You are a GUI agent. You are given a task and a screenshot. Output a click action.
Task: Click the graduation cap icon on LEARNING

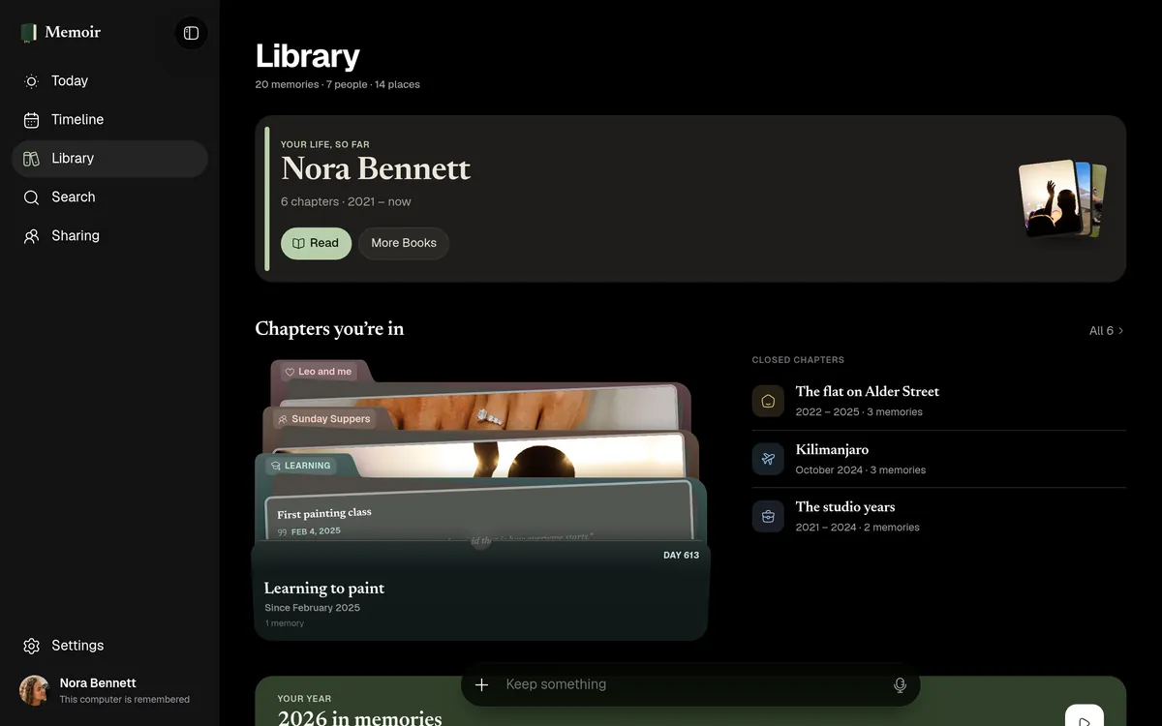(275, 466)
